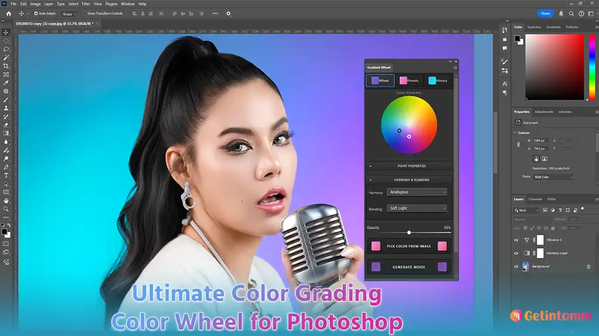
Task: Open the Plugins menu
Action: tap(111, 4)
